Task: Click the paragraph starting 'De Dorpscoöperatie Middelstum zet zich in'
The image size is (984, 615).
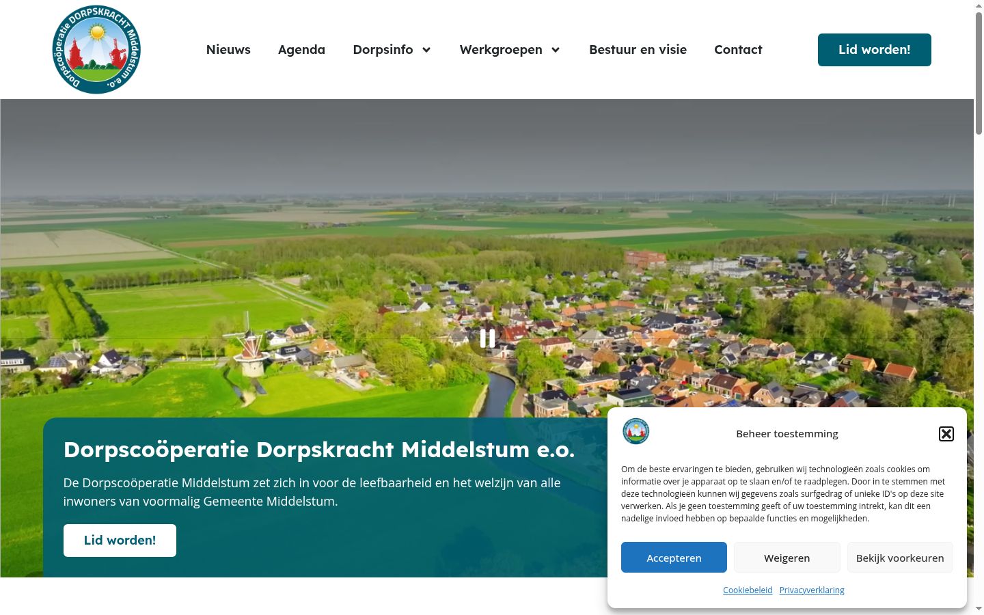Action: [x=312, y=492]
